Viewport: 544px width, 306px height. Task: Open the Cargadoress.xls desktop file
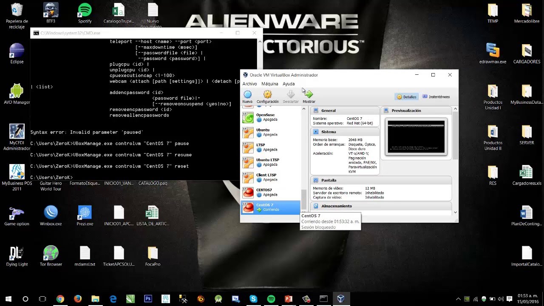(527, 176)
